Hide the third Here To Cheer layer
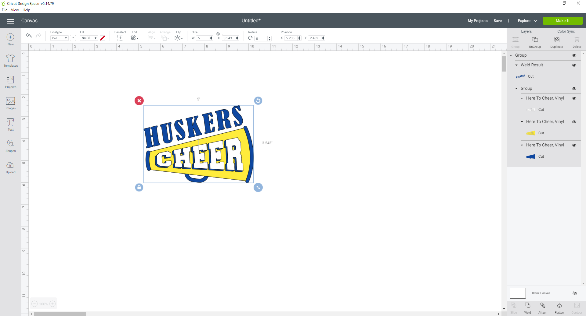Viewport: 586px width, 316px height. (574, 145)
